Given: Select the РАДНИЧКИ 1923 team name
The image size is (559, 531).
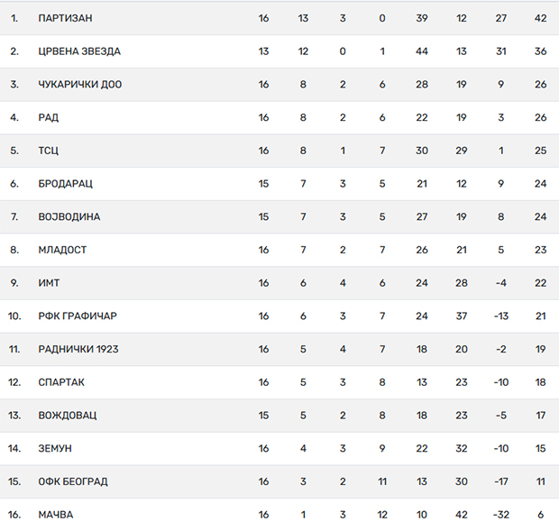Looking at the screenshot, I should 78,350.
